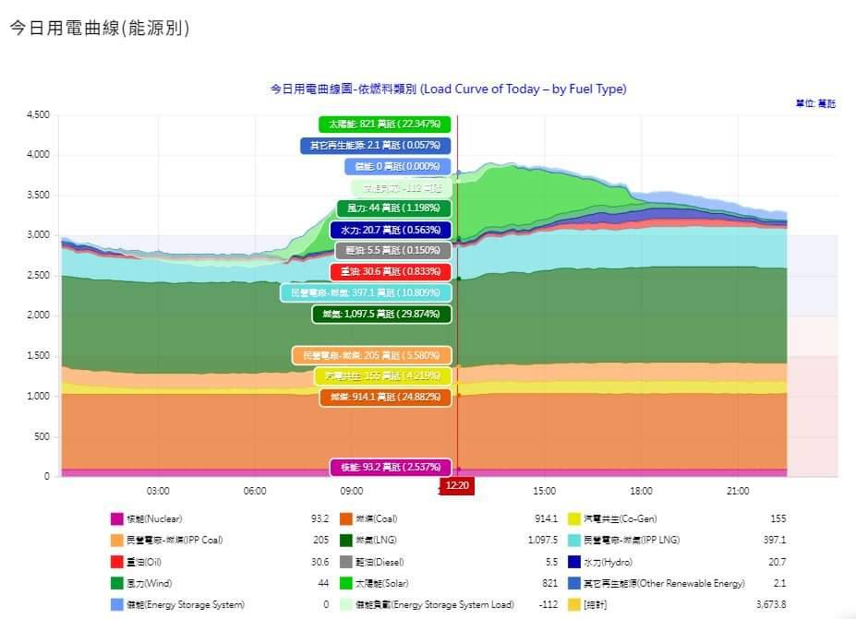Toggle the Oil red legend swatch
This screenshot has width=856, height=619.
[117, 562]
